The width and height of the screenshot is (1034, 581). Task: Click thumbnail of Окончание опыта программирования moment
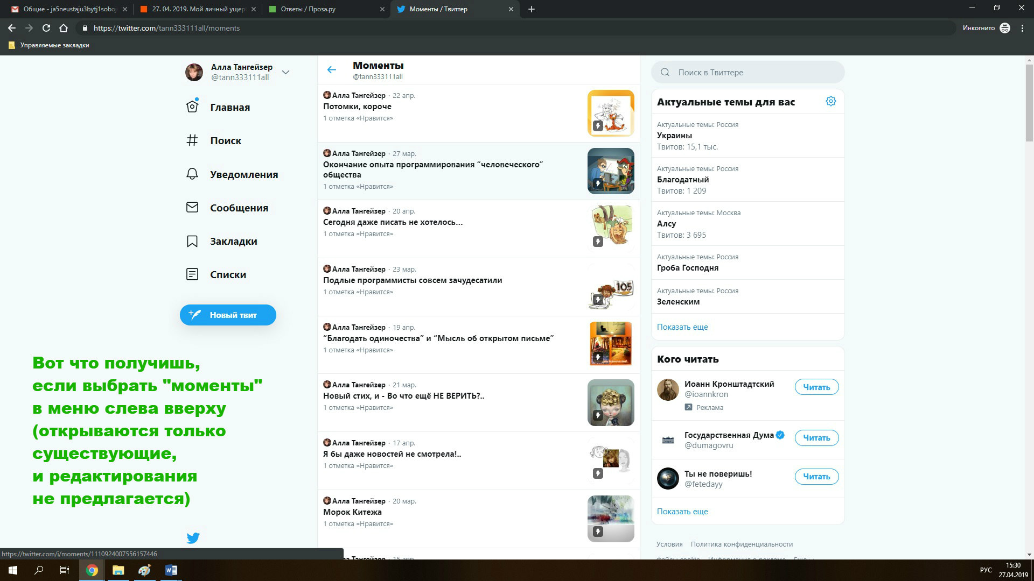coord(611,171)
